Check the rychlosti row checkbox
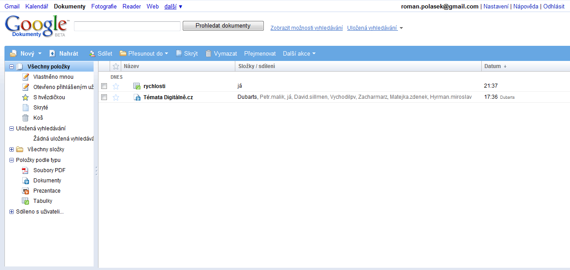 tap(104, 86)
